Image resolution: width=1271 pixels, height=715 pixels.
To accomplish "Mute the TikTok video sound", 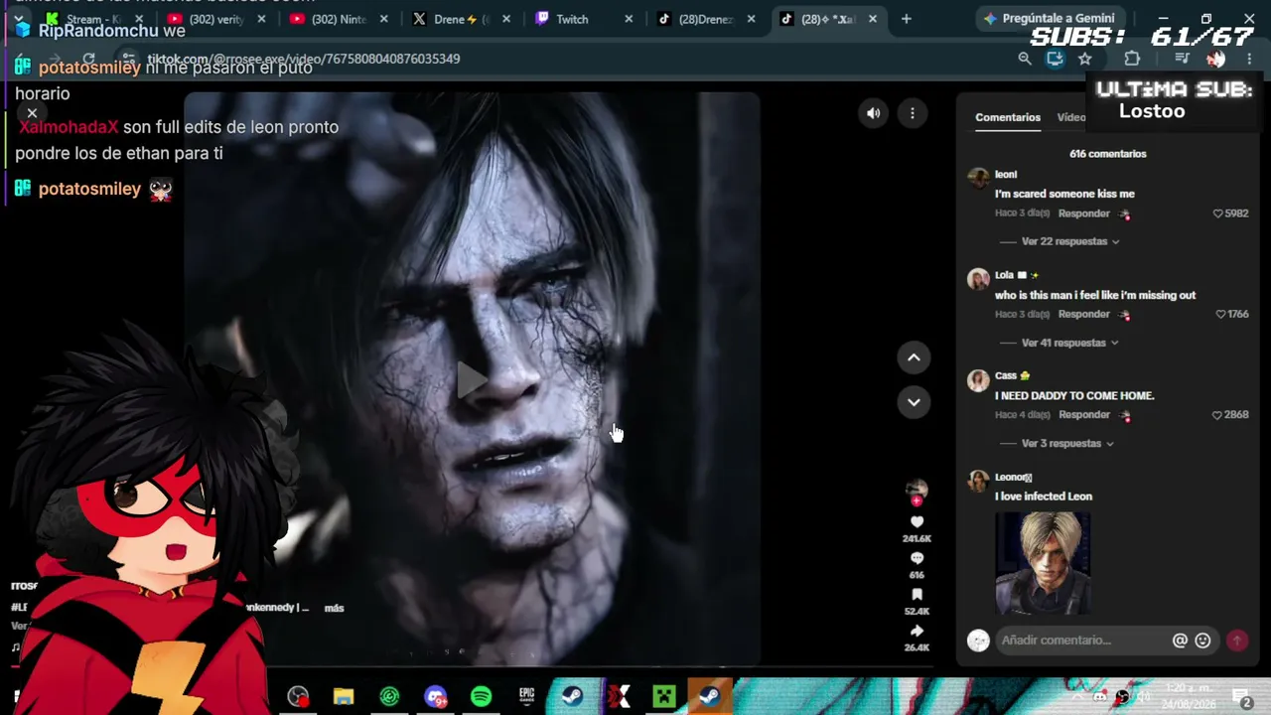I will pos(873,113).
